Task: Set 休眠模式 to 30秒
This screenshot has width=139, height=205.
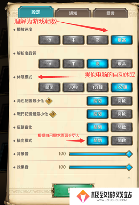Action: point(73,87)
